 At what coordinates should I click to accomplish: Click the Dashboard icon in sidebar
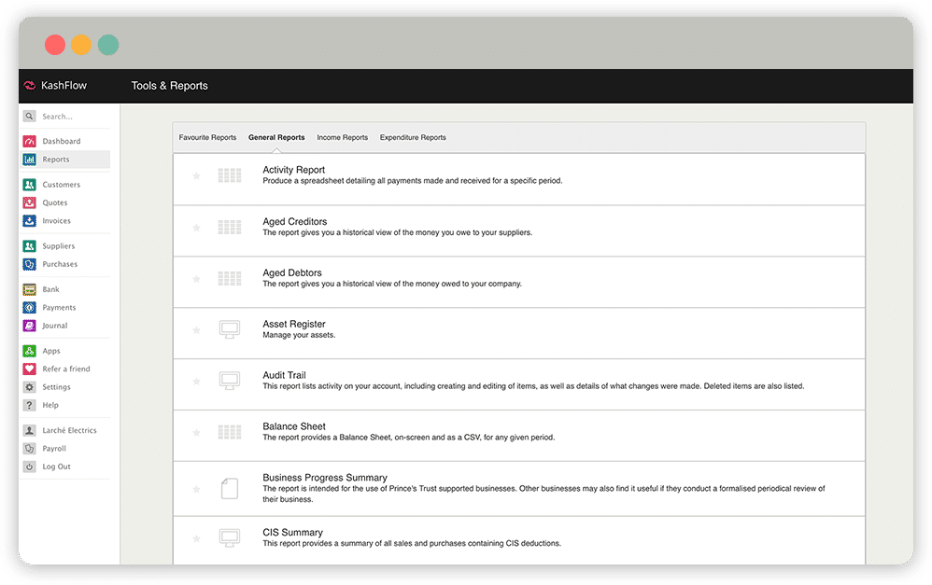(30, 142)
